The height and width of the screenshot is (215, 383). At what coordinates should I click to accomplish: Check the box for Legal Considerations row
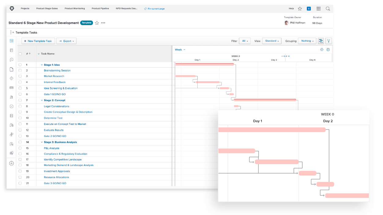(x=20, y=106)
